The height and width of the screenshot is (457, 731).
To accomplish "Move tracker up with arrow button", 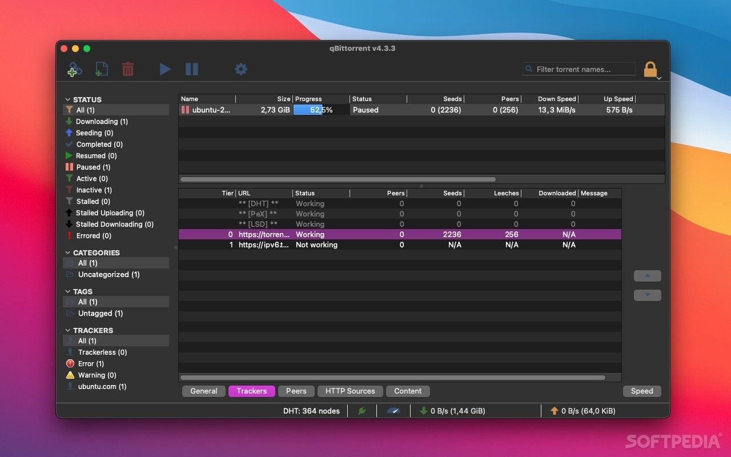I will (x=648, y=276).
